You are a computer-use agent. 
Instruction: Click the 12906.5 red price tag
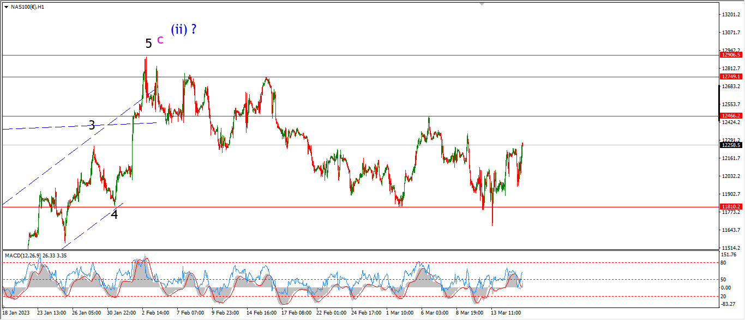(x=730, y=55)
